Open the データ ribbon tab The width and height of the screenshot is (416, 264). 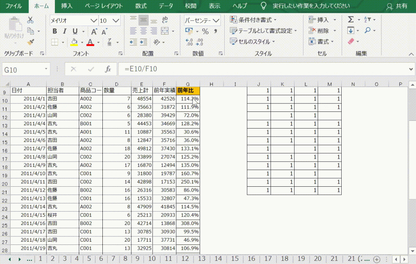(x=166, y=6)
